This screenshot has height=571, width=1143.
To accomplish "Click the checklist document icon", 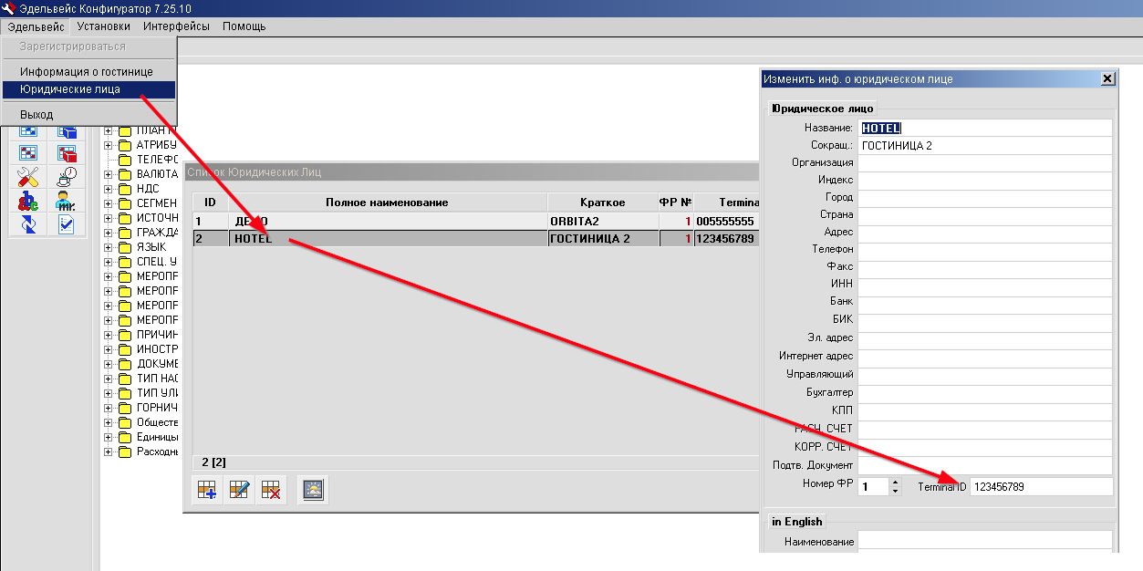I will coord(67,223).
